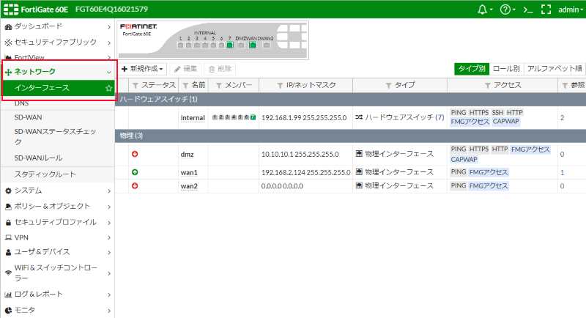This screenshot has width=586, height=318.
Task: Expand the モニタ menu
Action: click(x=58, y=310)
